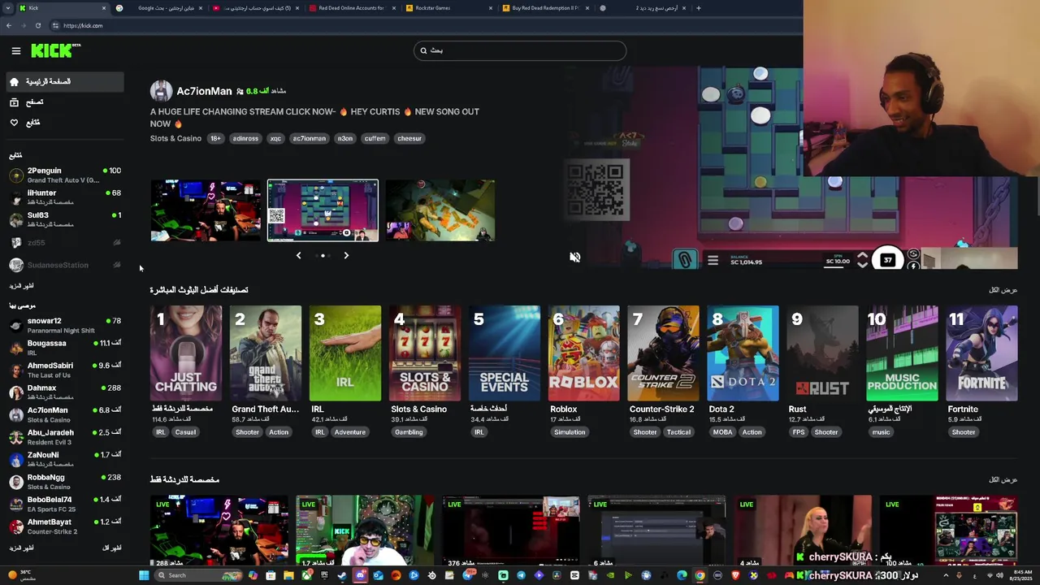Open iiHunter channel in sidebar
Viewport: 1040px width, 585px height.
63,197
